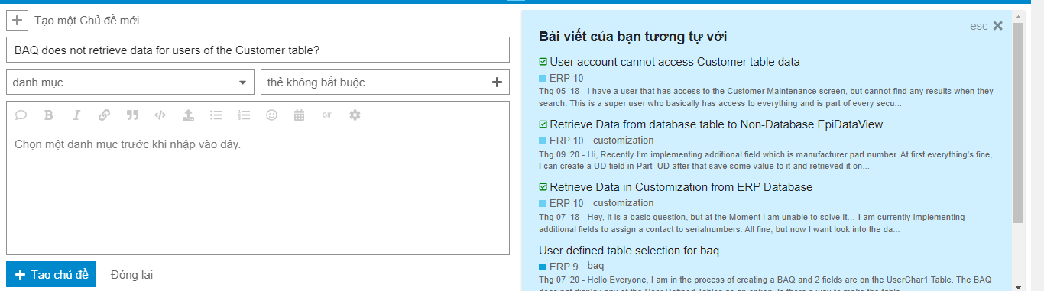Open the danh mục category dropdown
1044x291 pixels.
(x=131, y=82)
